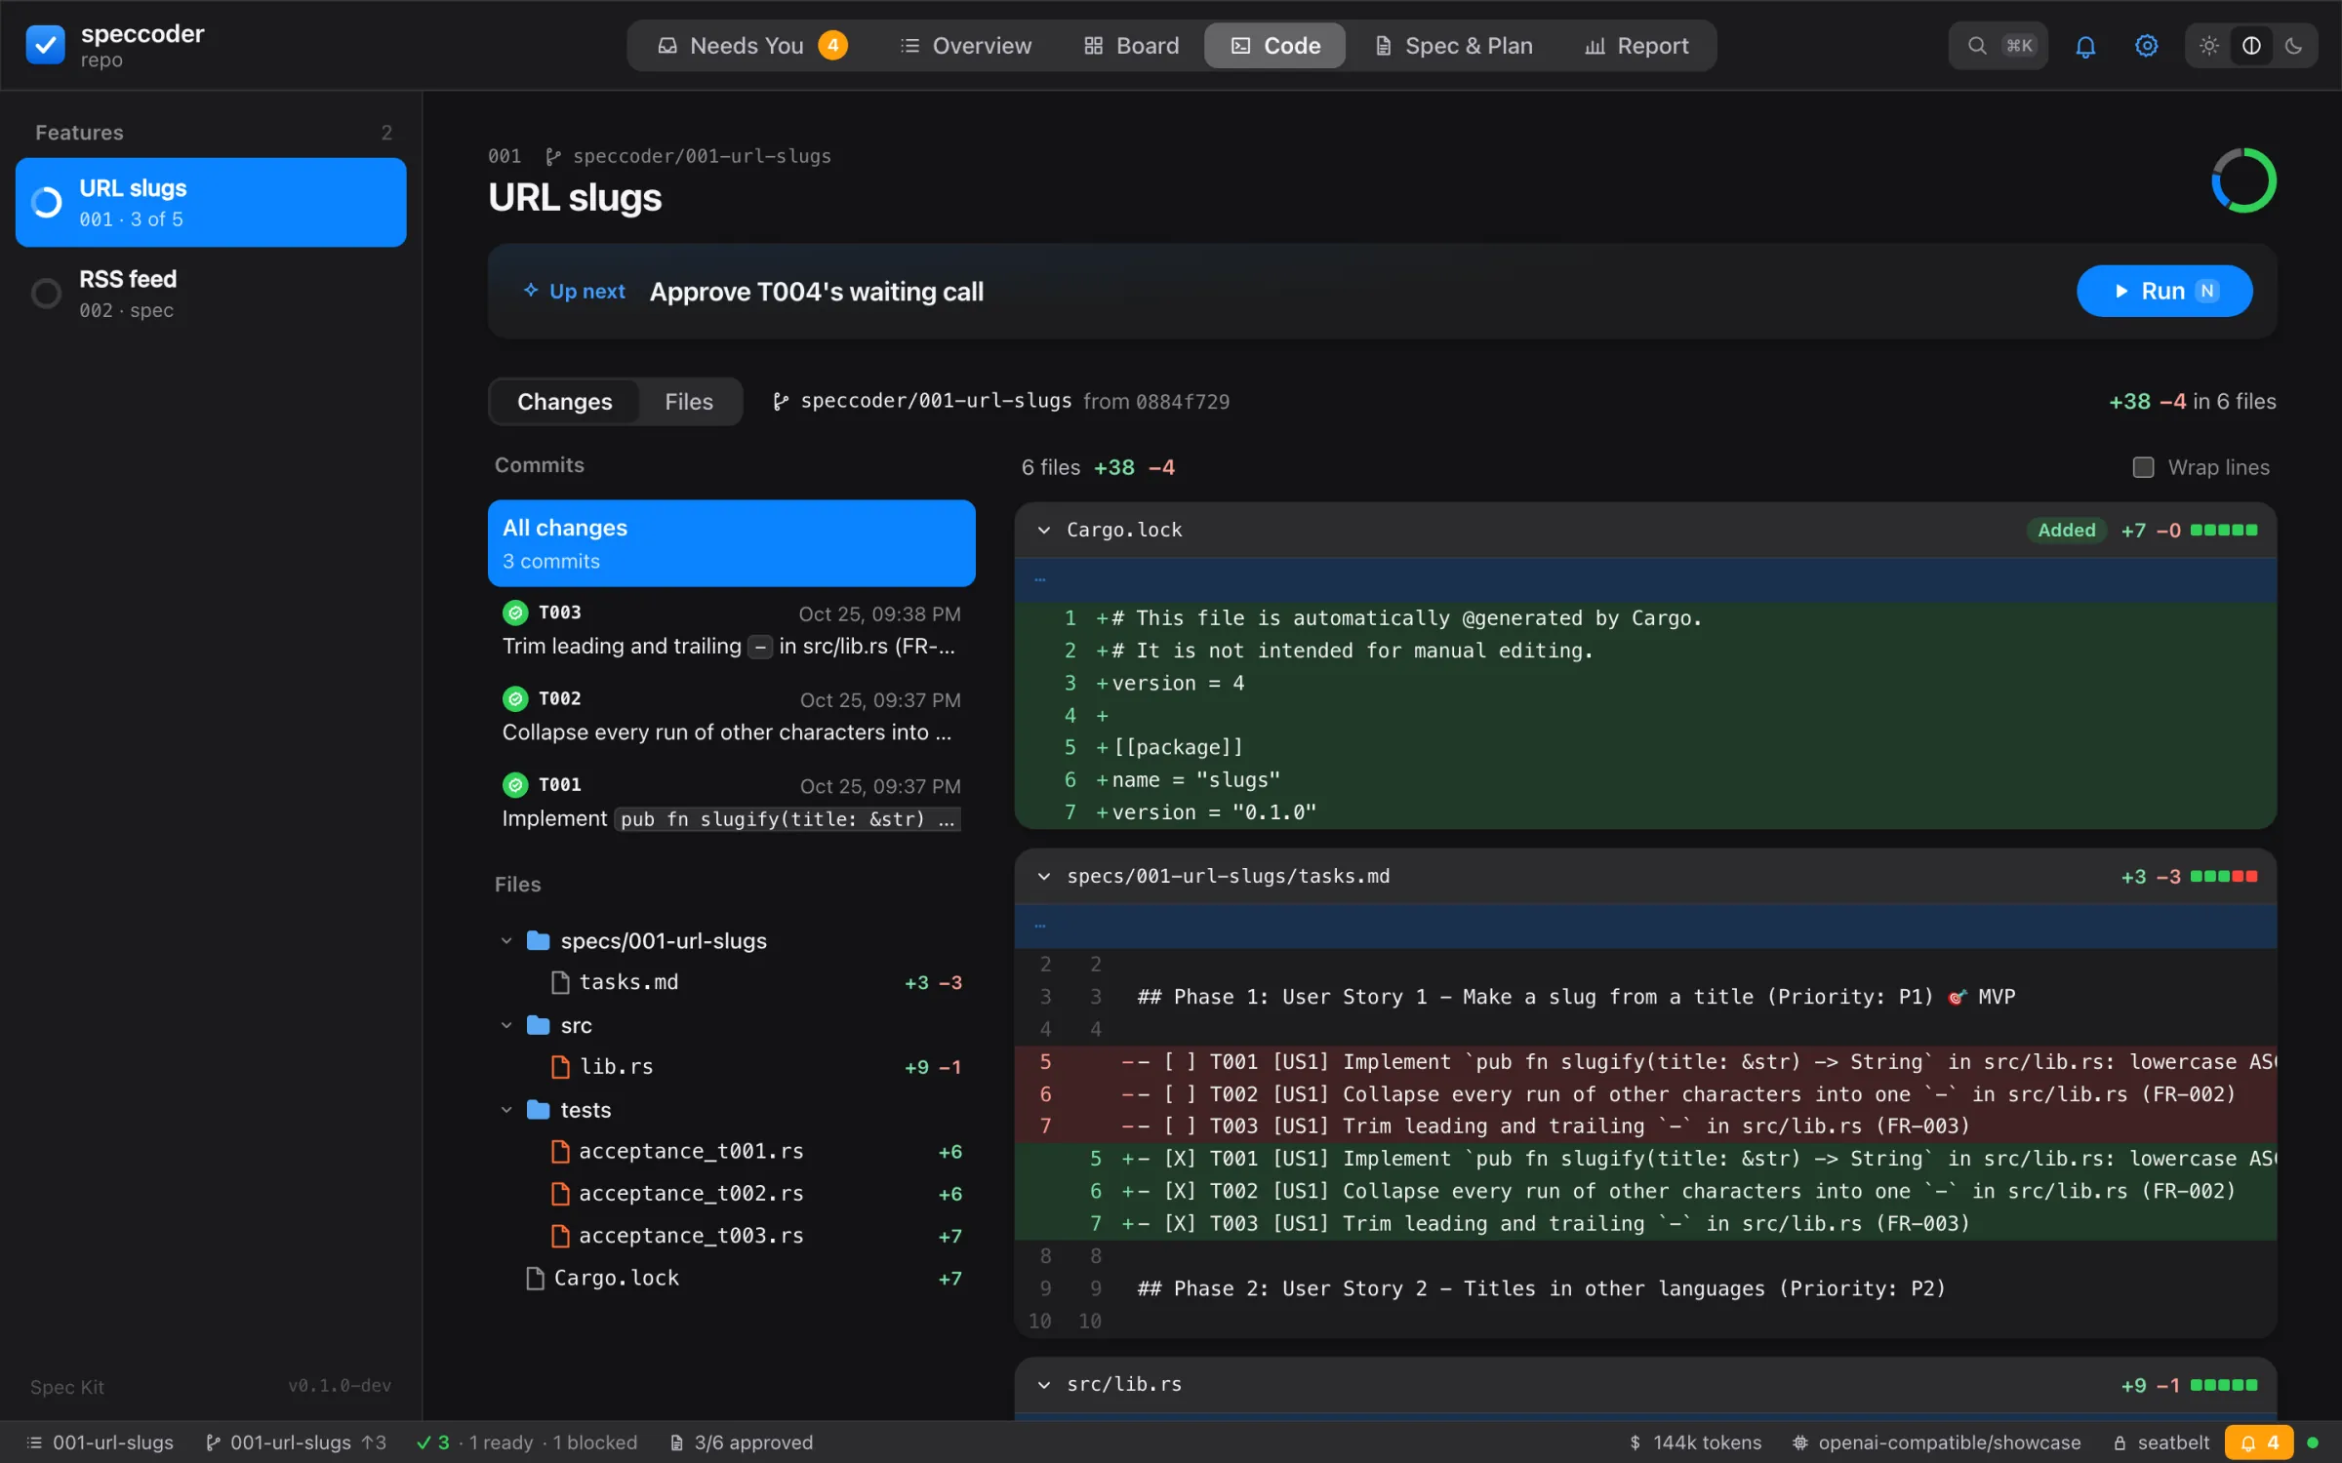Image resolution: width=2342 pixels, height=1463 pixels.
Task: Open the T003 commit
Action: tap(731, 630)
